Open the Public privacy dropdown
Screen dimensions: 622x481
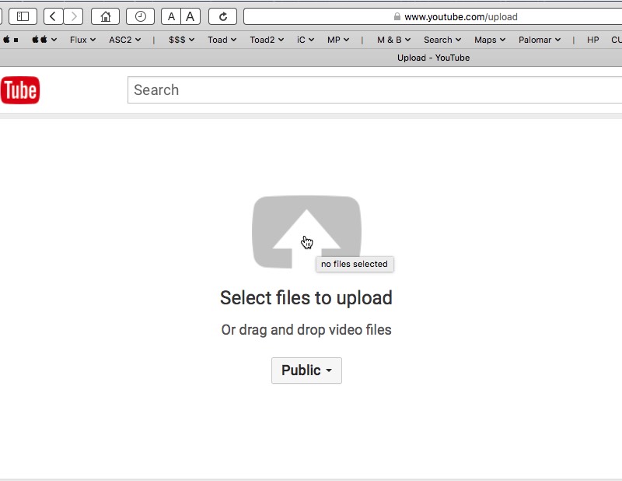click(x=306, y=370)
